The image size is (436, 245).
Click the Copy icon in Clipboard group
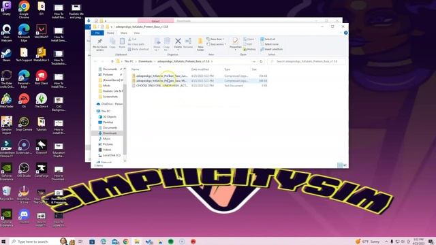point(112,44)
